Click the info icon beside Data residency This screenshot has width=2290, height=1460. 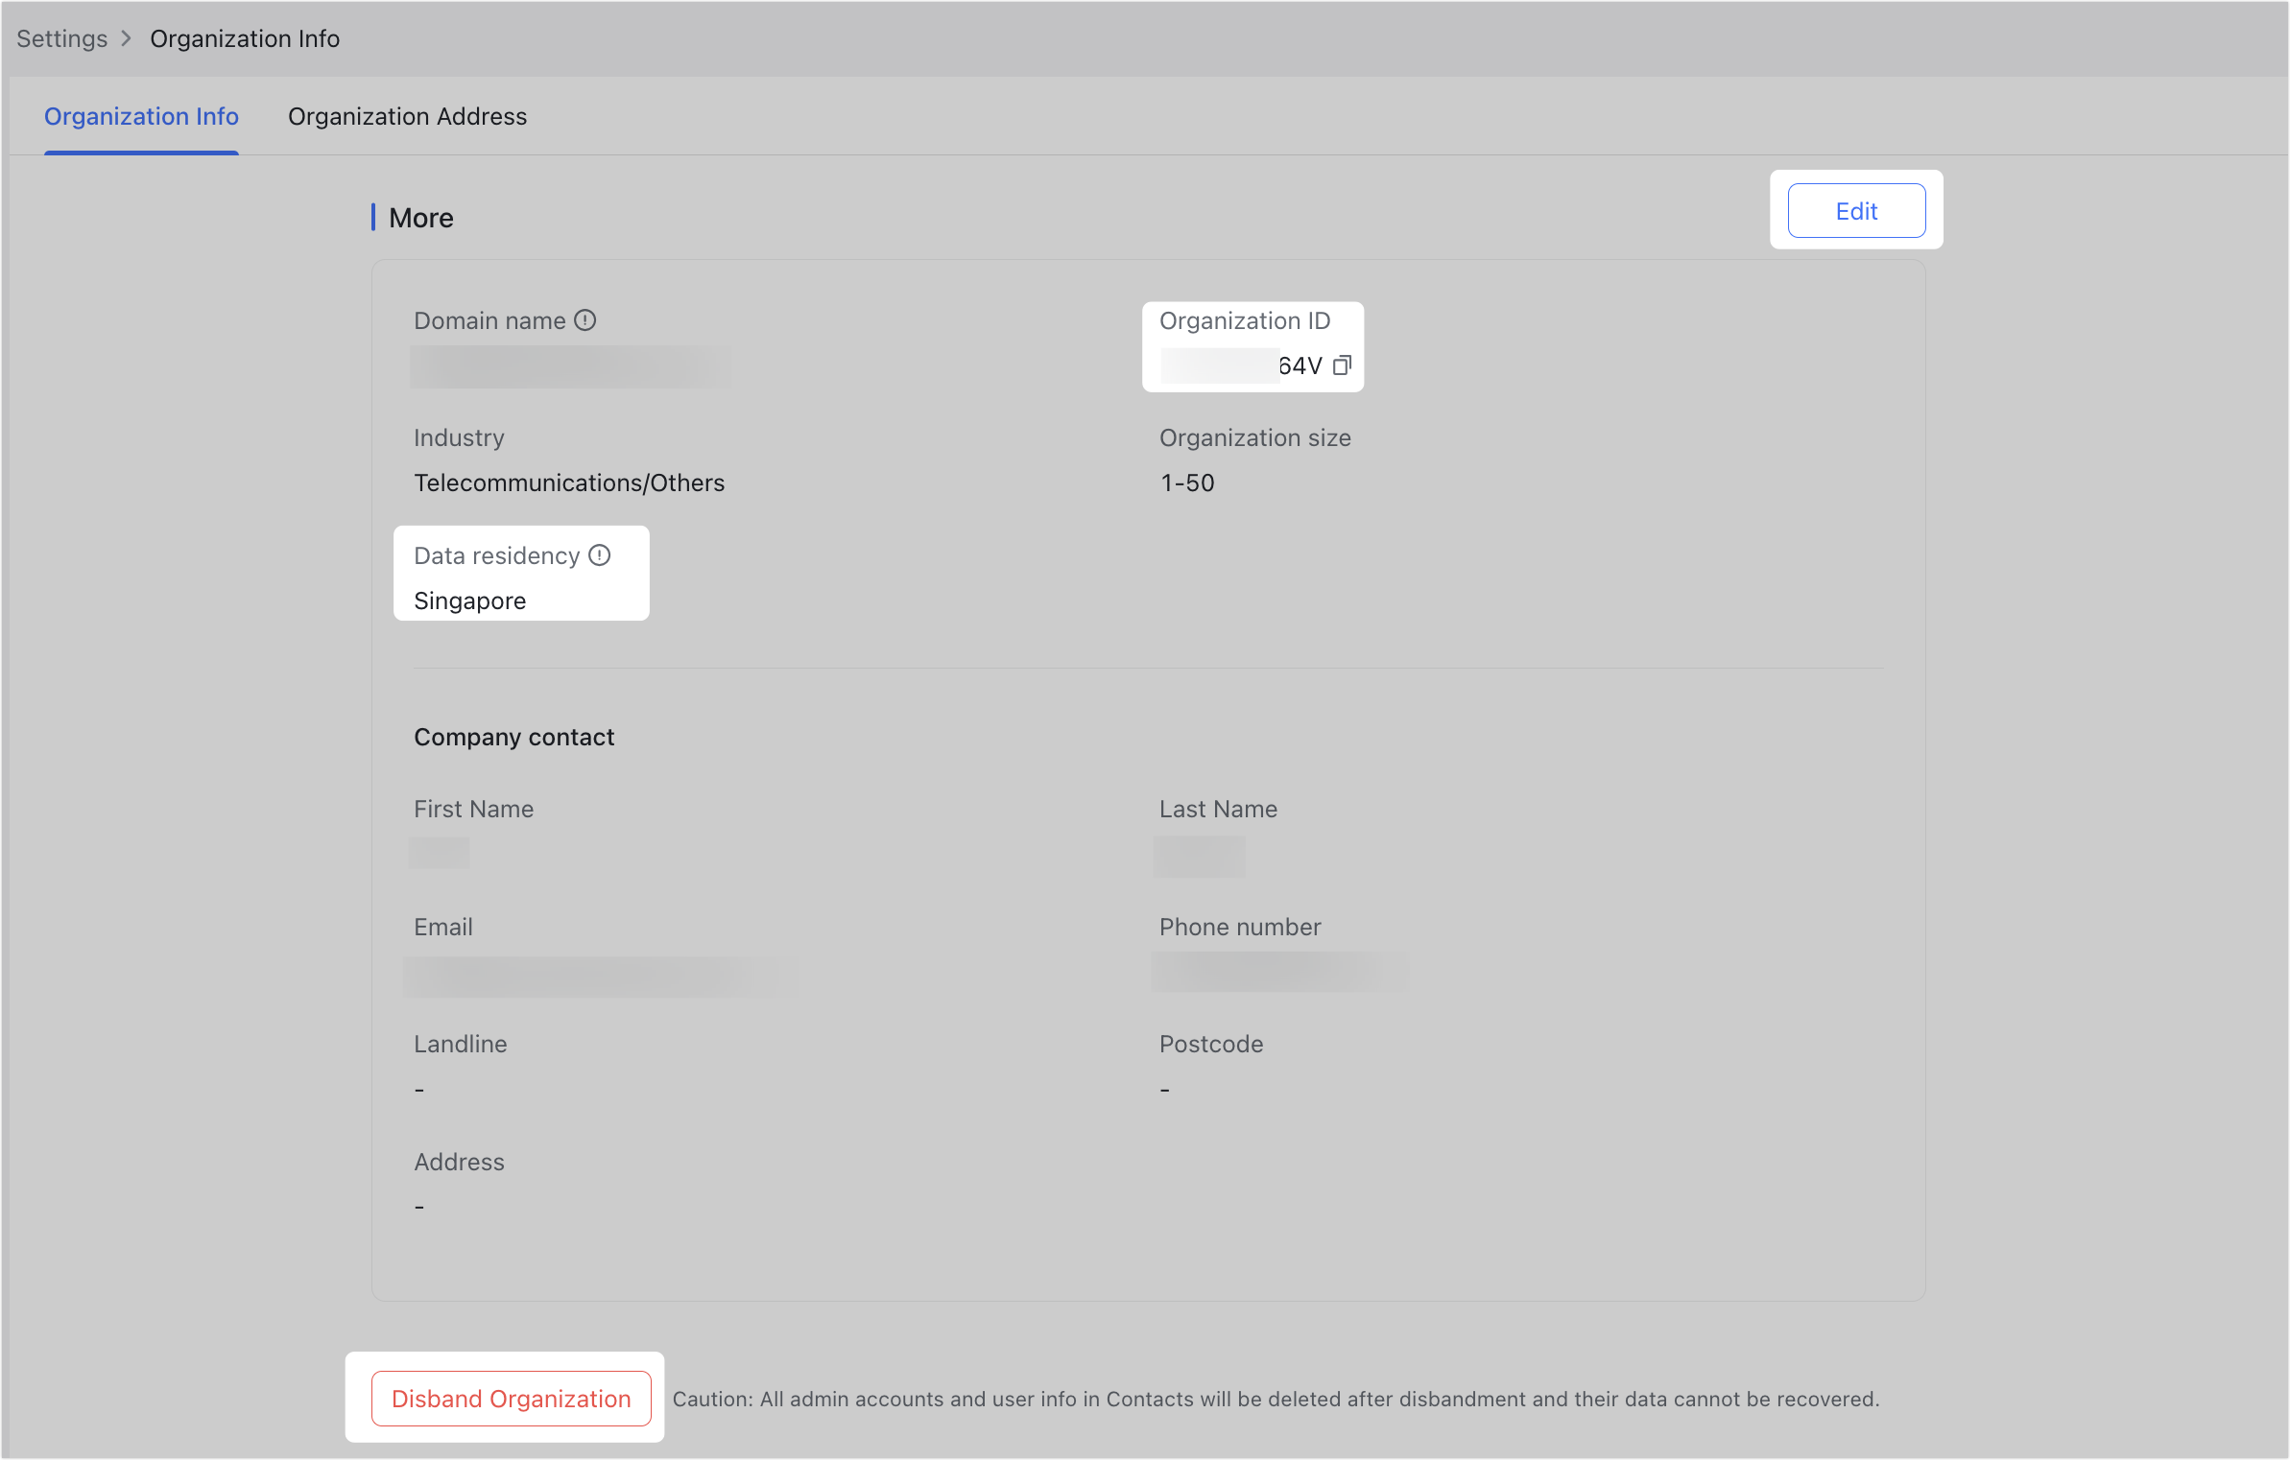pyautogui.click(x=599, y=554)
